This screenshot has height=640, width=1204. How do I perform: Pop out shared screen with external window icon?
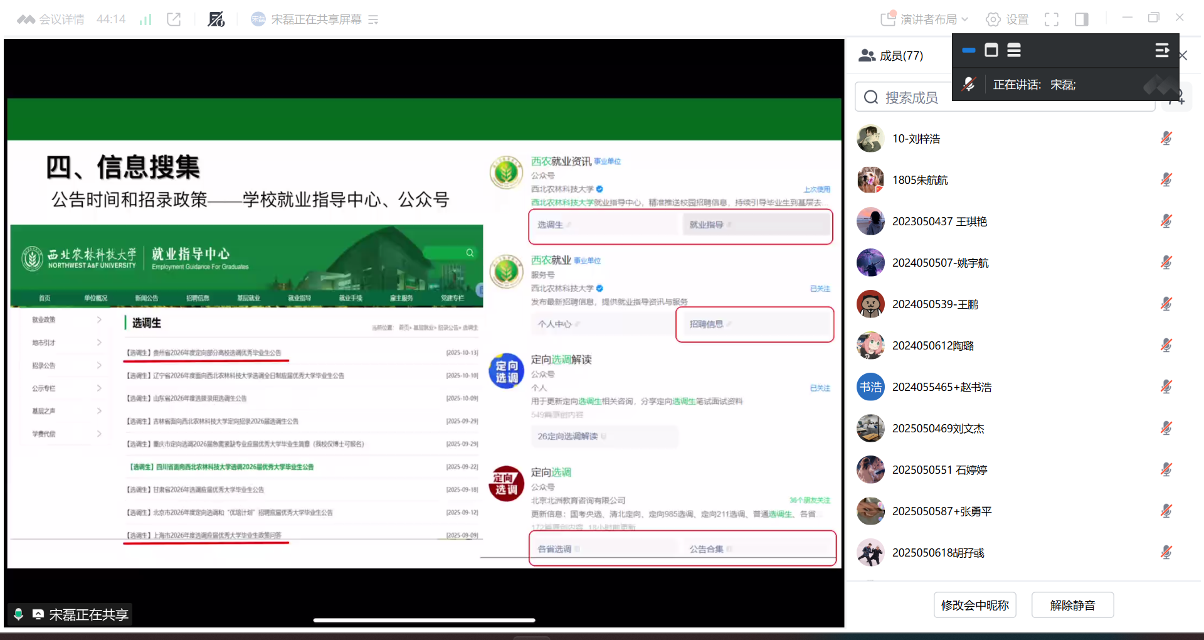tap(174, 19)
